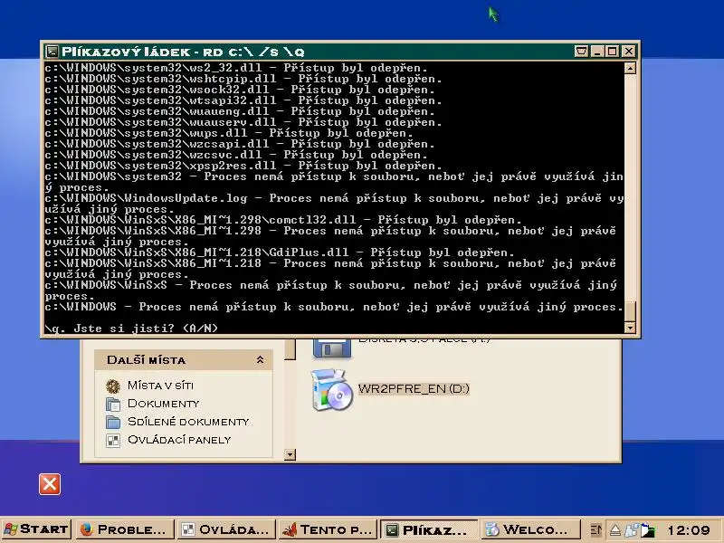The image size is (724, 543).
Task: Click the WR2PFRE_EN (D:) drive label
Action: 414,389
